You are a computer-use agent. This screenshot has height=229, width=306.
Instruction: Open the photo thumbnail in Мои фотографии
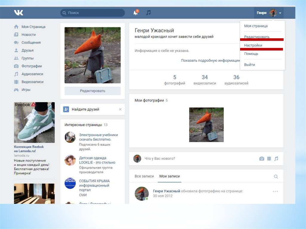point(206,125)
